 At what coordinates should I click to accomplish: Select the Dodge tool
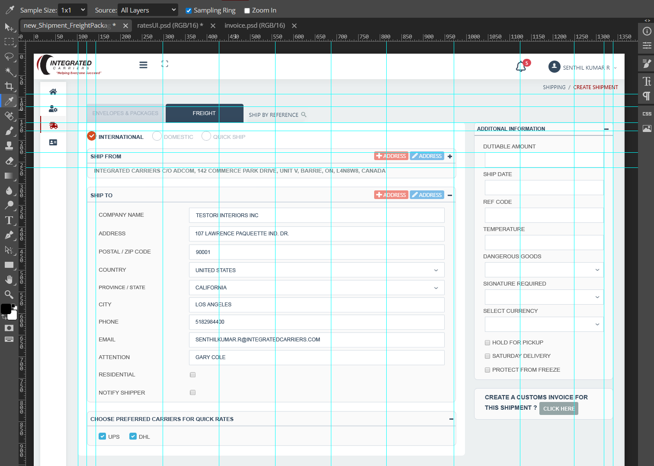[9, 205]
